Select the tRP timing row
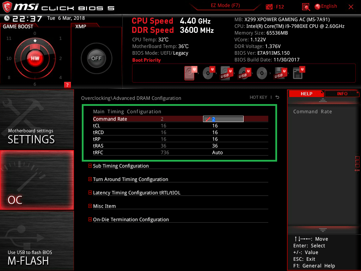Screen dimensions: 361x271 click(180, 139)
